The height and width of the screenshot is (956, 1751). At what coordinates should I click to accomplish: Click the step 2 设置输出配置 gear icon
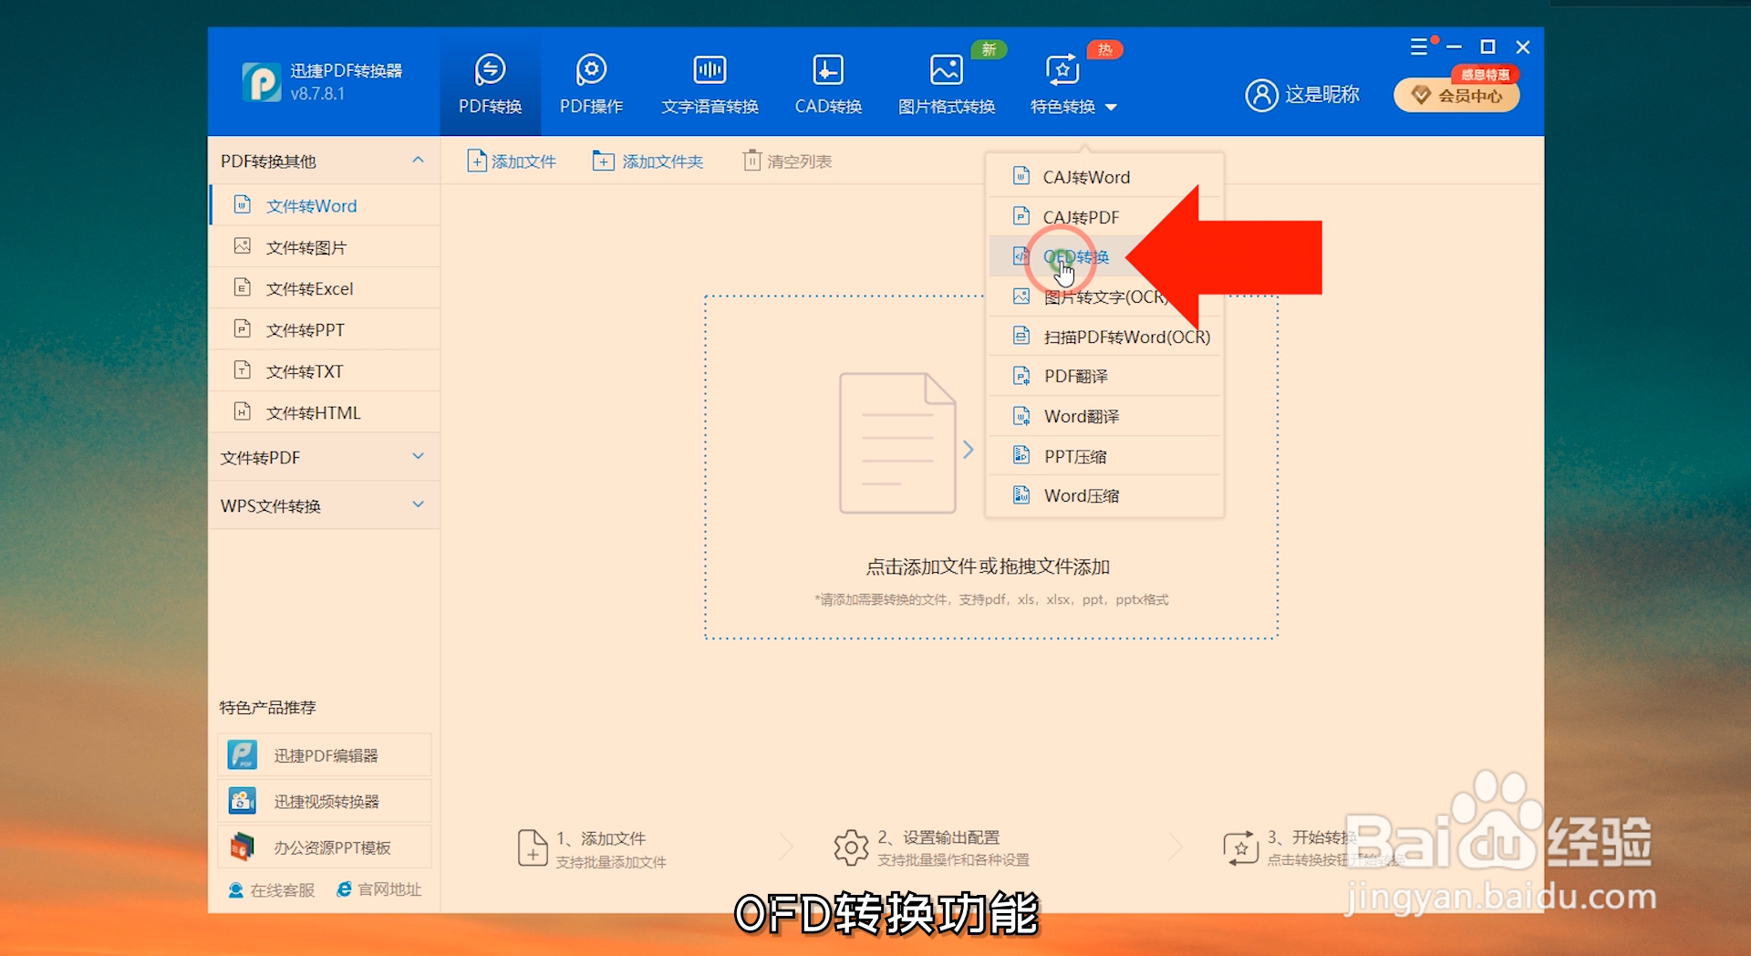coord(851,848)
